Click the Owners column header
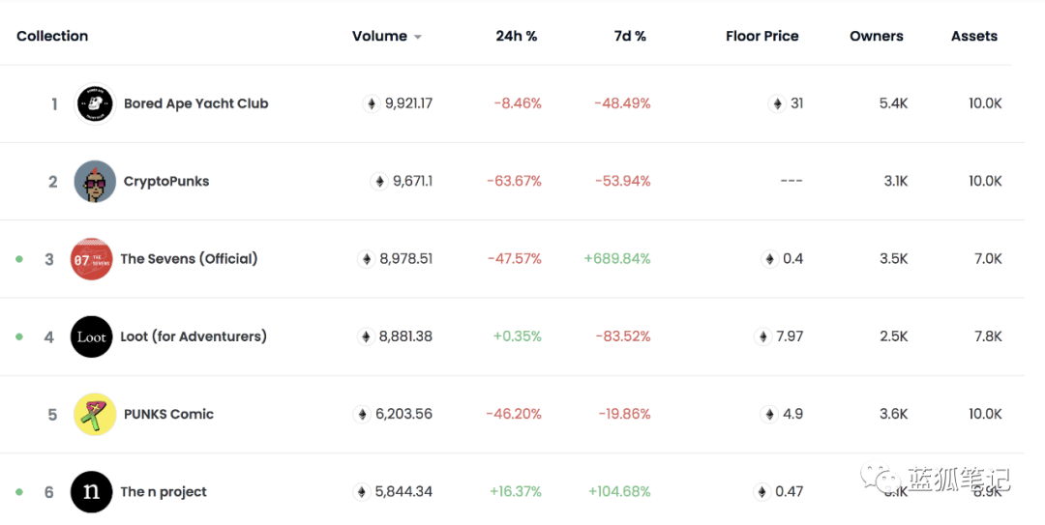Viewport: 1045px width, 525px height. (x=876, y=36)
